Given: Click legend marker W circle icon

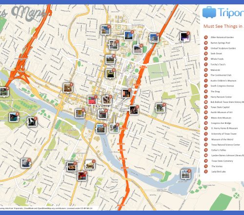Looking at the screenshot, I should pos(206,156).
